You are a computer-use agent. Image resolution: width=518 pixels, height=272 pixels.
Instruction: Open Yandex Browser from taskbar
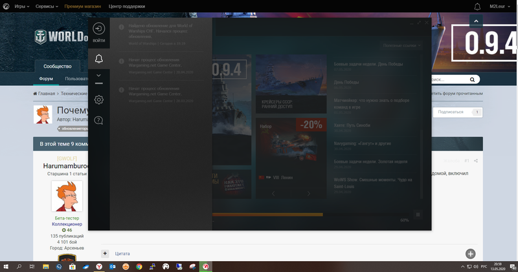[99, 267]
